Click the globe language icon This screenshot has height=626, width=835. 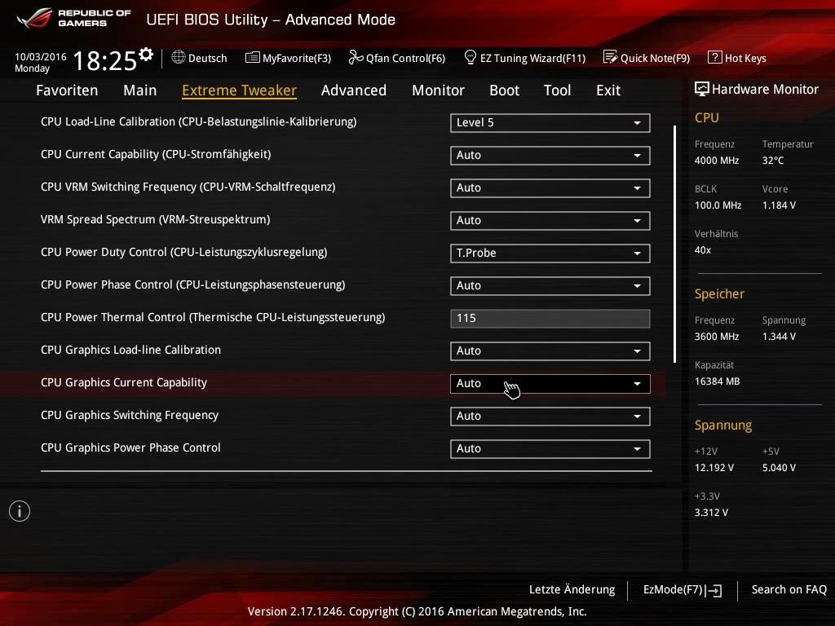point(179,57)
